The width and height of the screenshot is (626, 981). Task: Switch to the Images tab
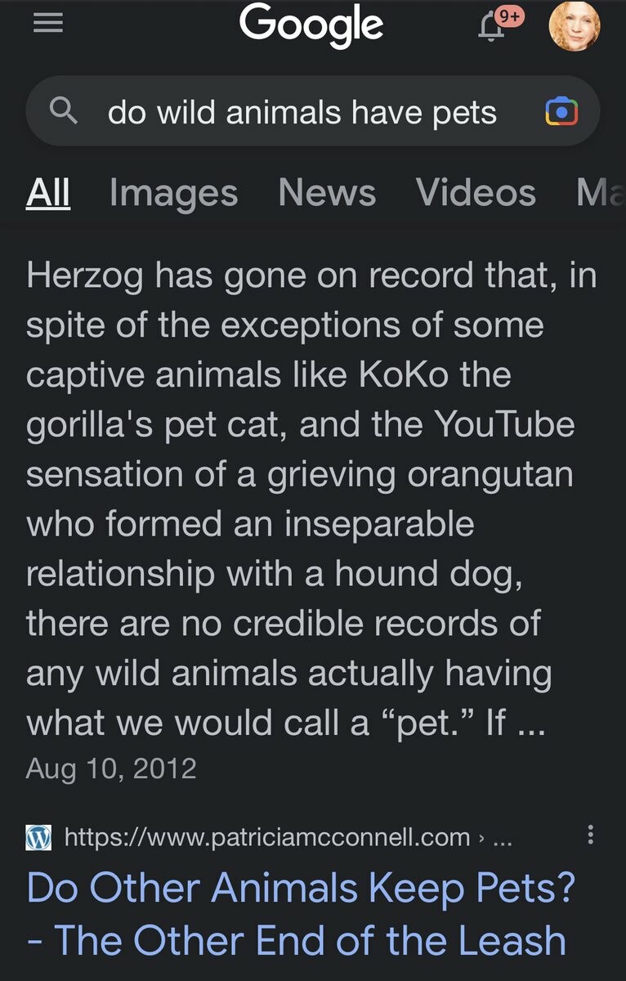173,193
